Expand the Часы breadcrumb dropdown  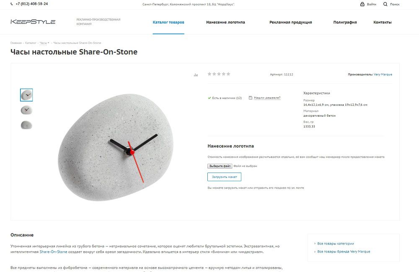coord(48,43)
